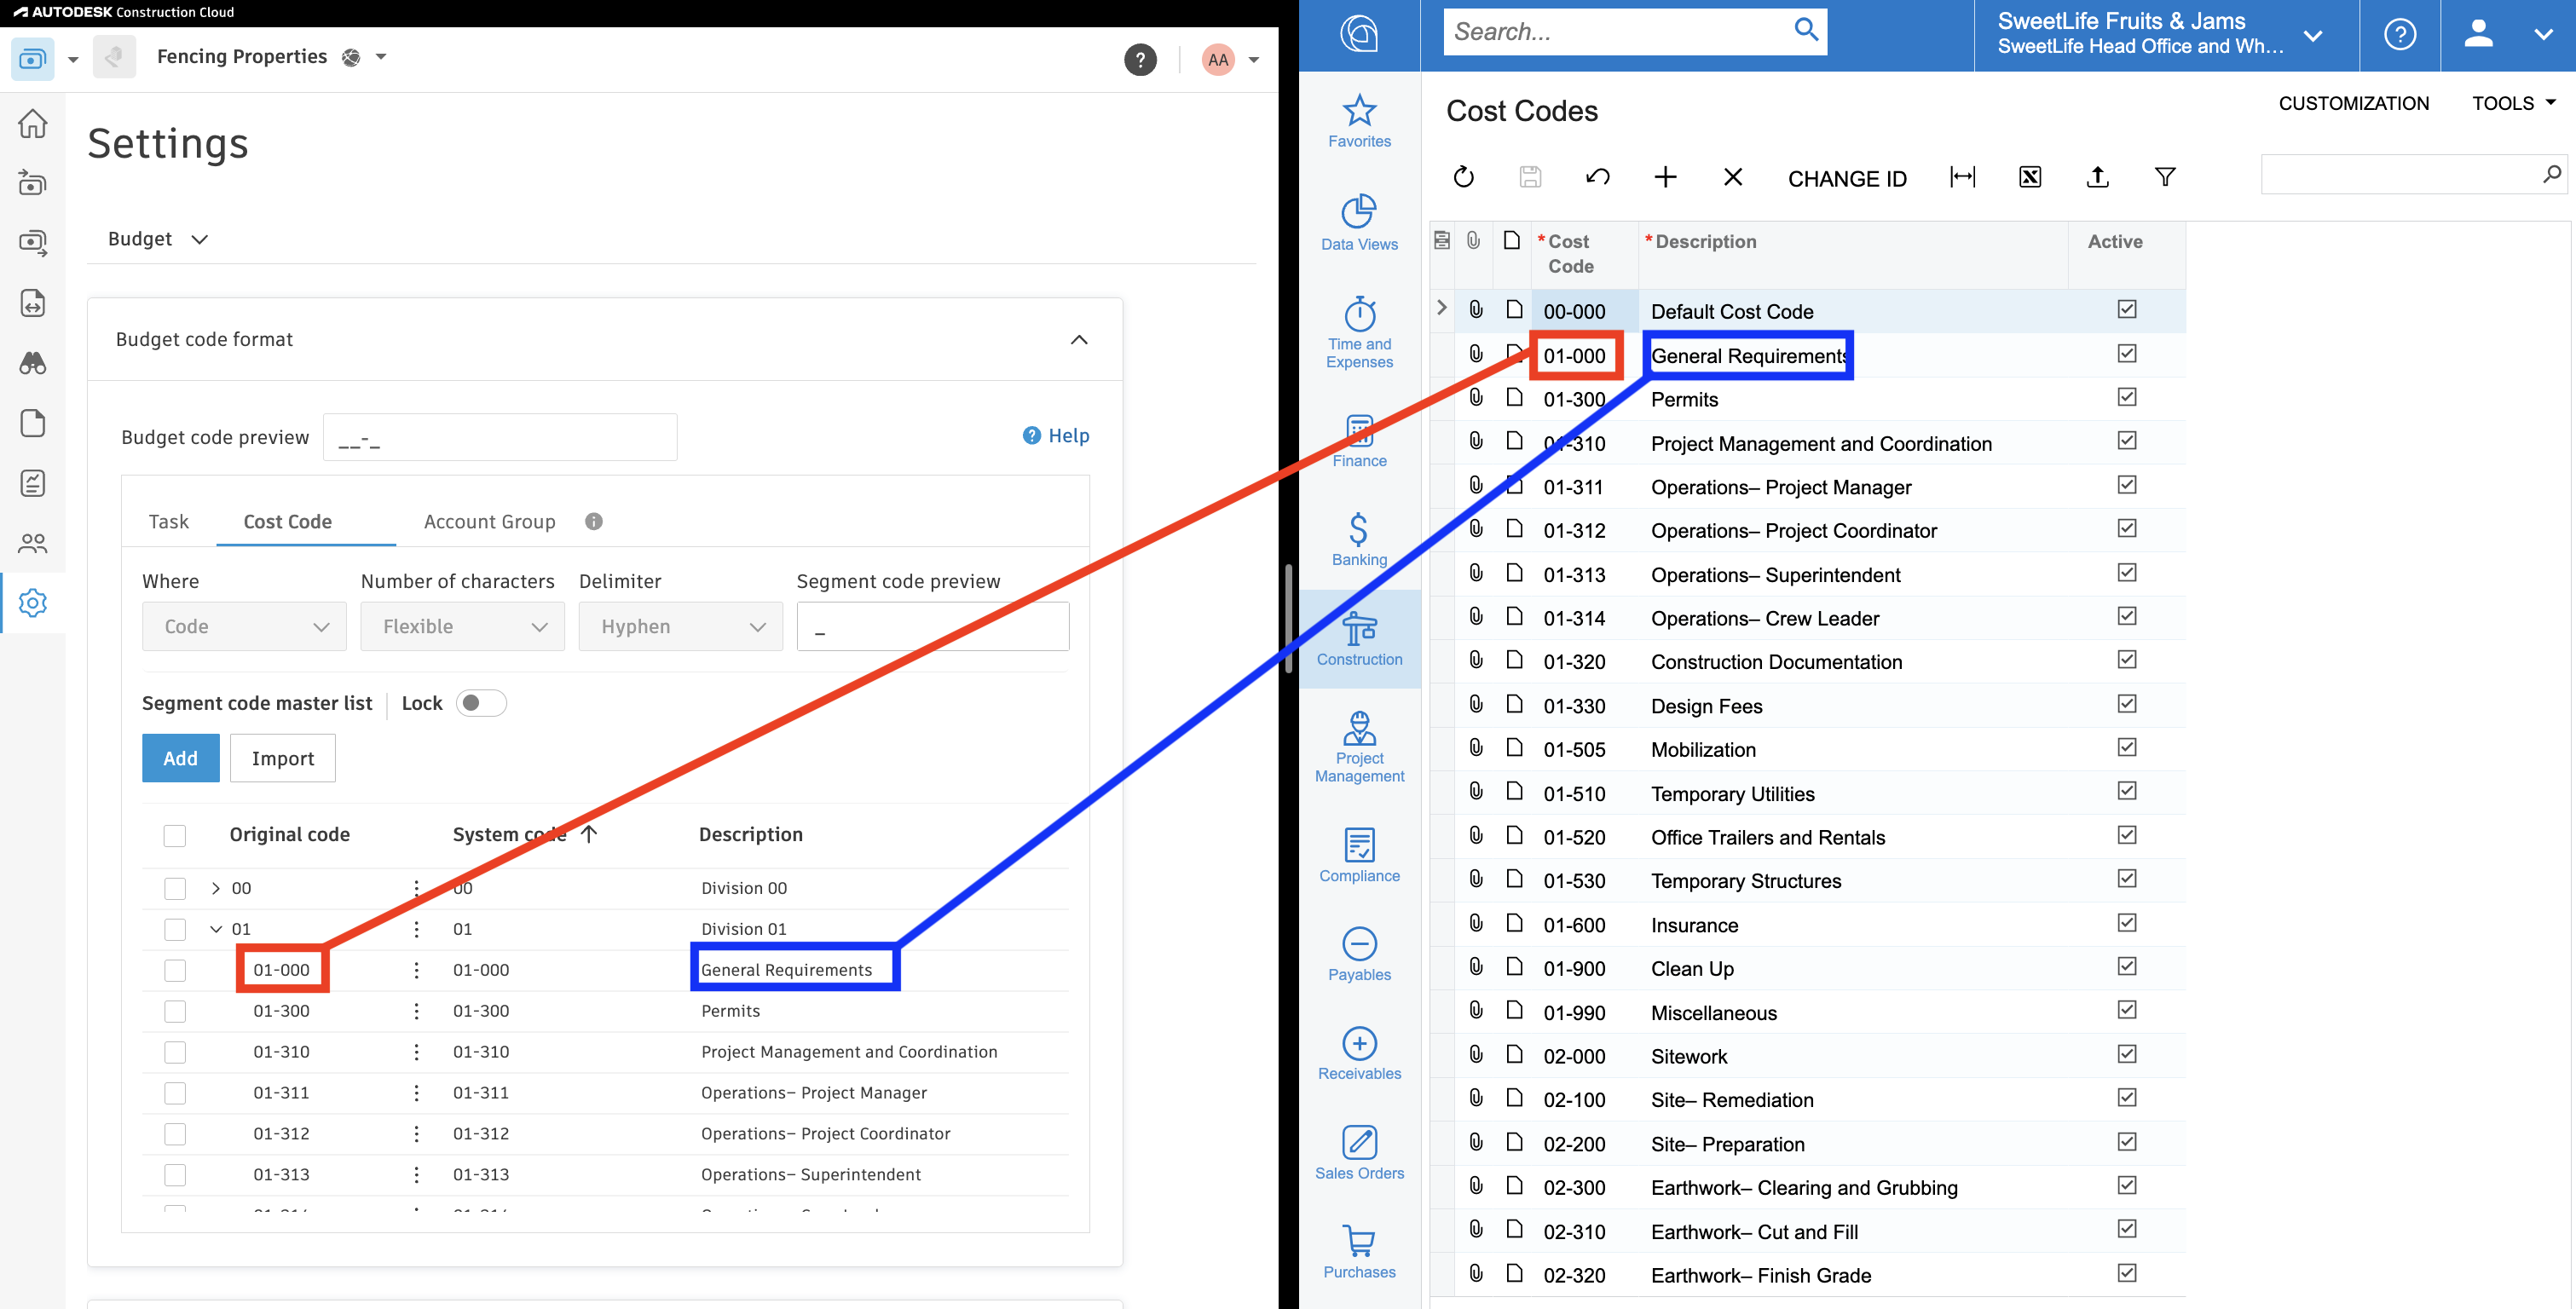Click the Export to Excel icon
This screenshot has width=2576, height=1309.
2029,177
